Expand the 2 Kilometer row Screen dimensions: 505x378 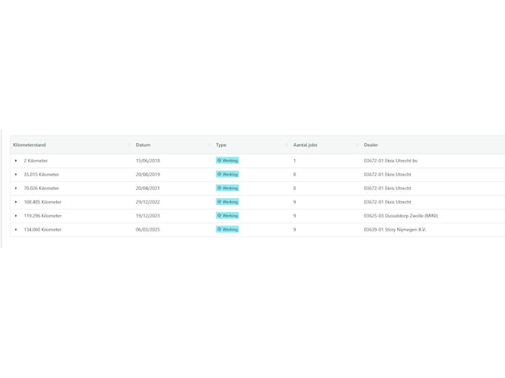click(x=15, y=161)
